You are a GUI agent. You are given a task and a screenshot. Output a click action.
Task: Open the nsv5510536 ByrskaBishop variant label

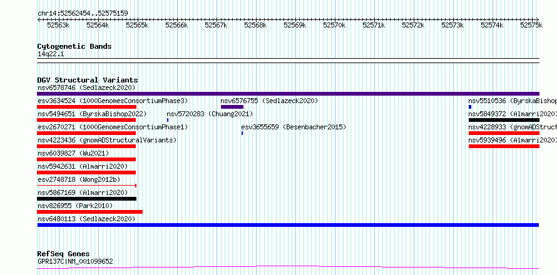tap(513, 101)
